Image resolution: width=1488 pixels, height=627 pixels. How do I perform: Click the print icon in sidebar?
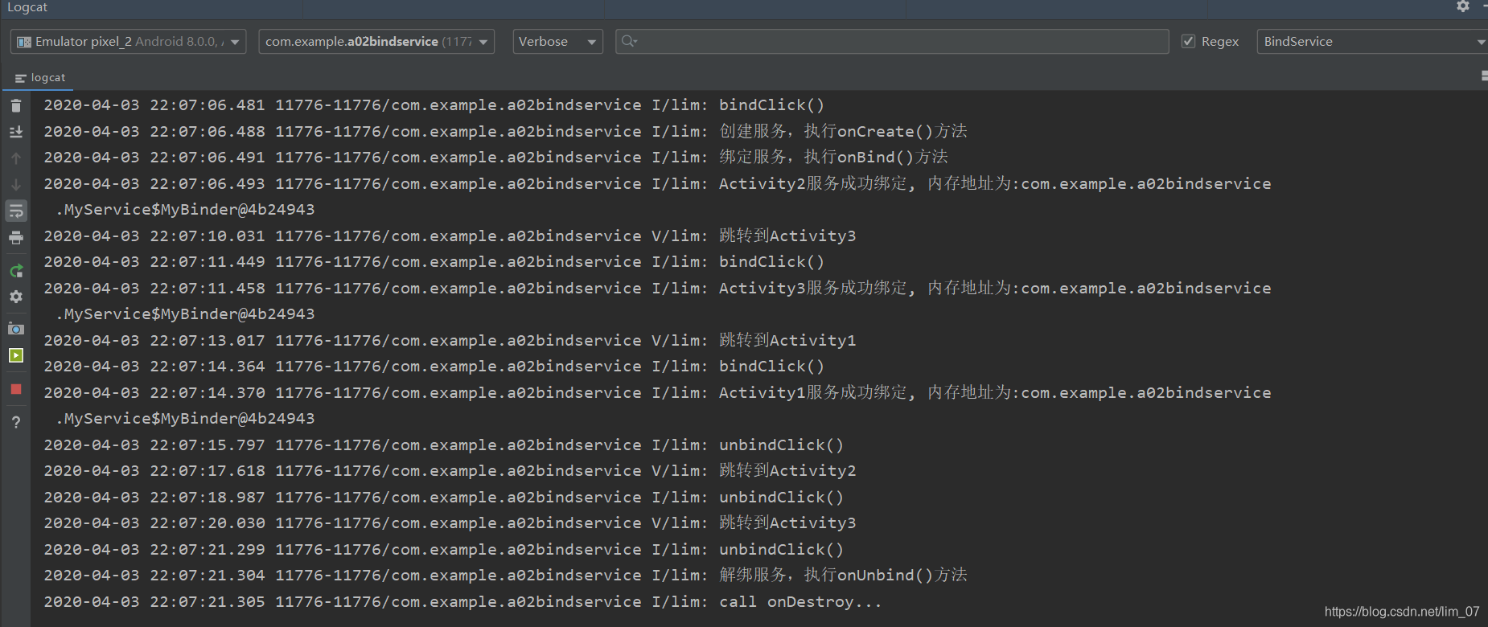(x=15, y=238)
